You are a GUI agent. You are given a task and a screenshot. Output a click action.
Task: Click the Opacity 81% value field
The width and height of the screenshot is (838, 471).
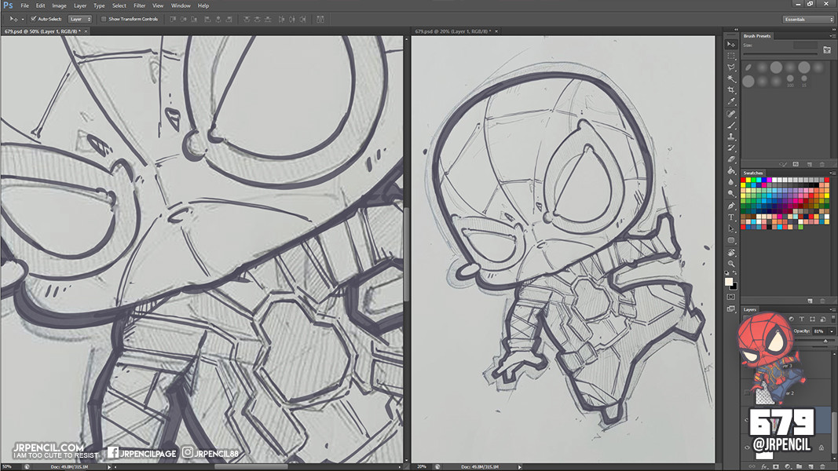click(820, 331)
